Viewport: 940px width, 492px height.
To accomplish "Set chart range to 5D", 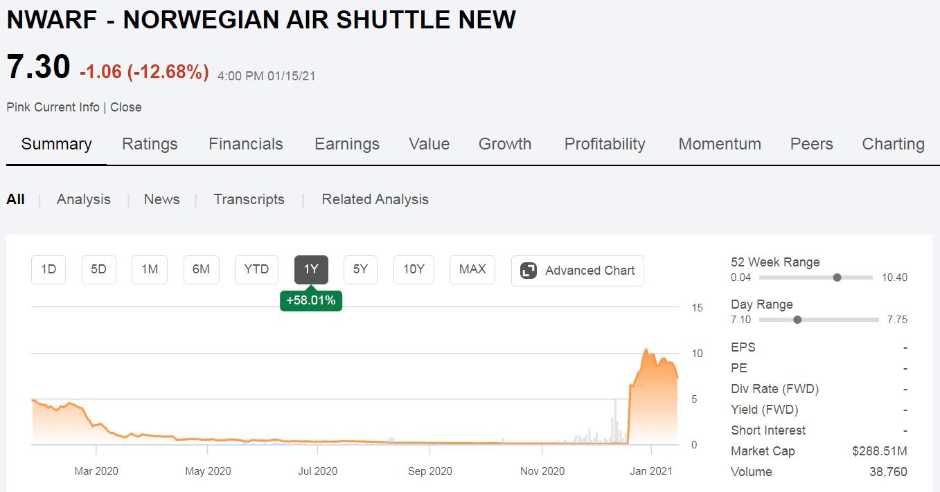I will (x=98, y=270).
